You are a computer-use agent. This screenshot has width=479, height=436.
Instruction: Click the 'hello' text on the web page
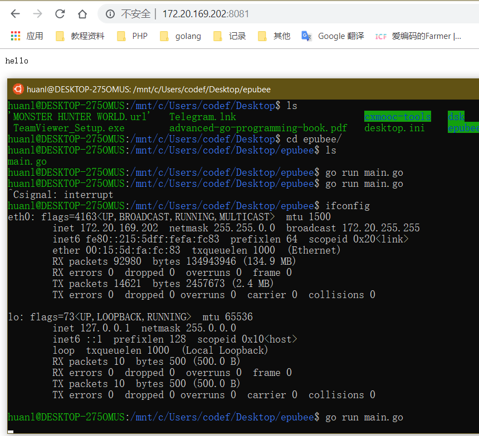tap(17, 61)
